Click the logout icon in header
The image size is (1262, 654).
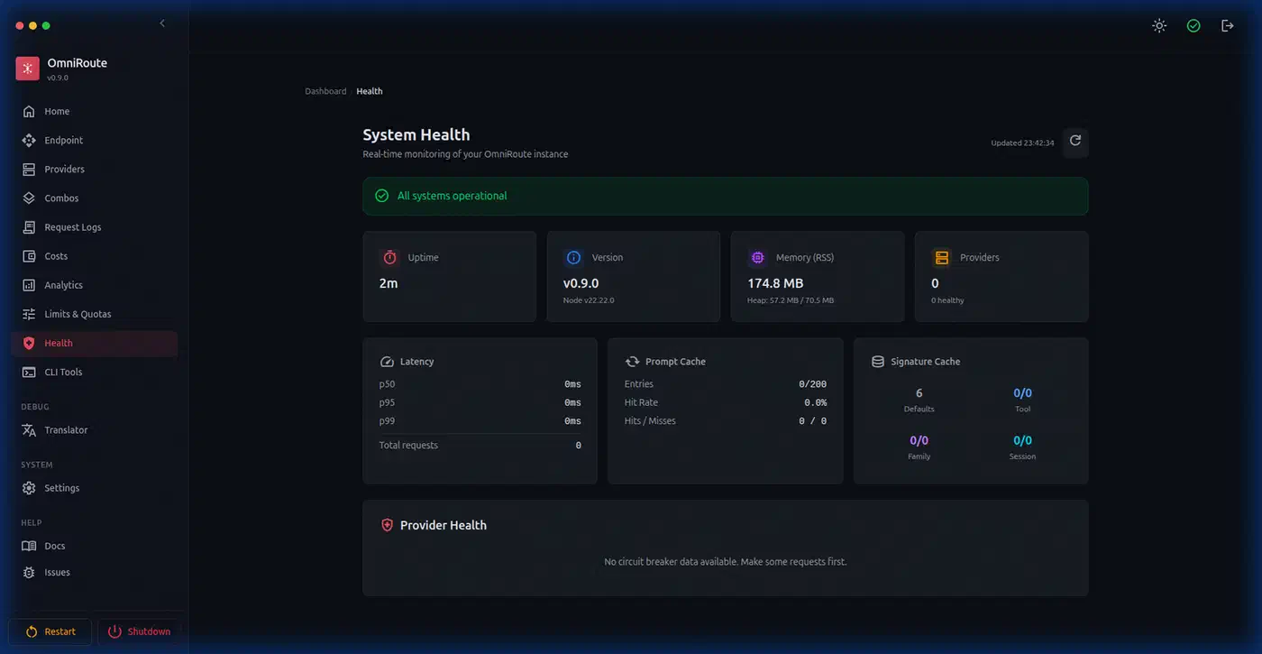1228,26
